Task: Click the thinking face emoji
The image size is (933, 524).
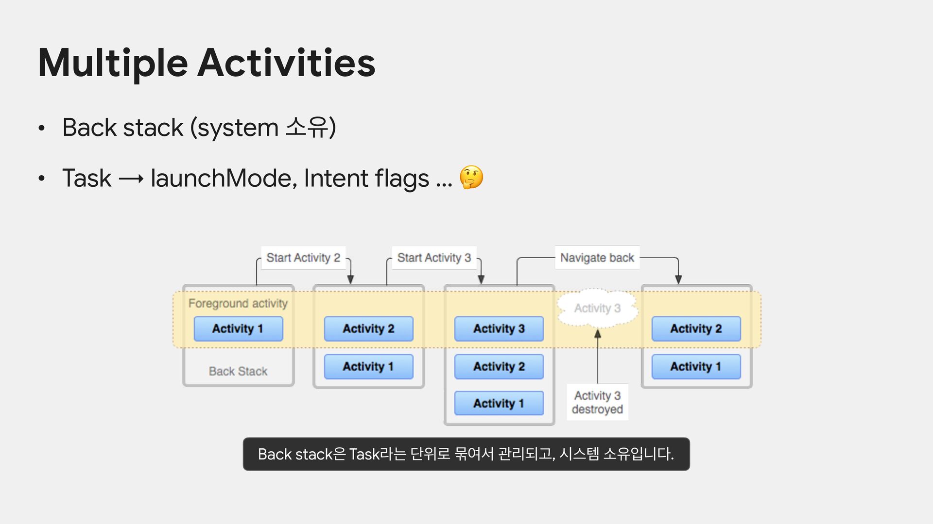Action: [x=471, y=177]
